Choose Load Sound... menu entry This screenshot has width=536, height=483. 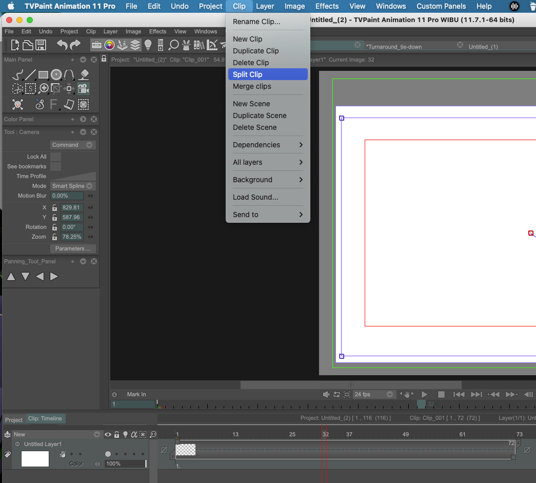tap(268, 197)
